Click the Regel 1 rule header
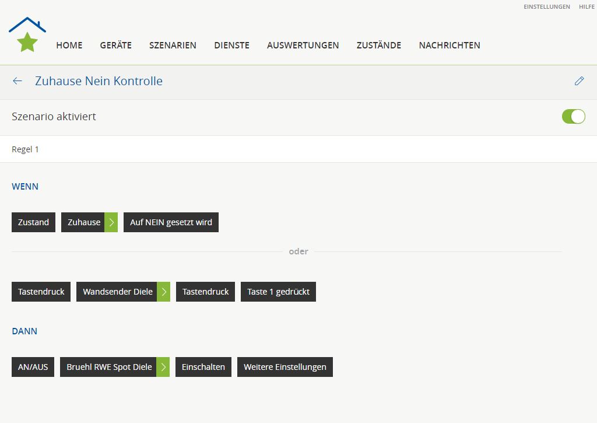Screen dimensions: 597x423 point(26,149)
